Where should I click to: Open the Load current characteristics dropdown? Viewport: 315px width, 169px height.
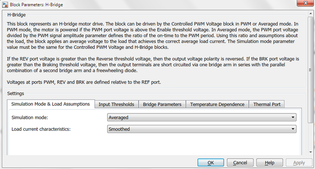coord(202,129)
